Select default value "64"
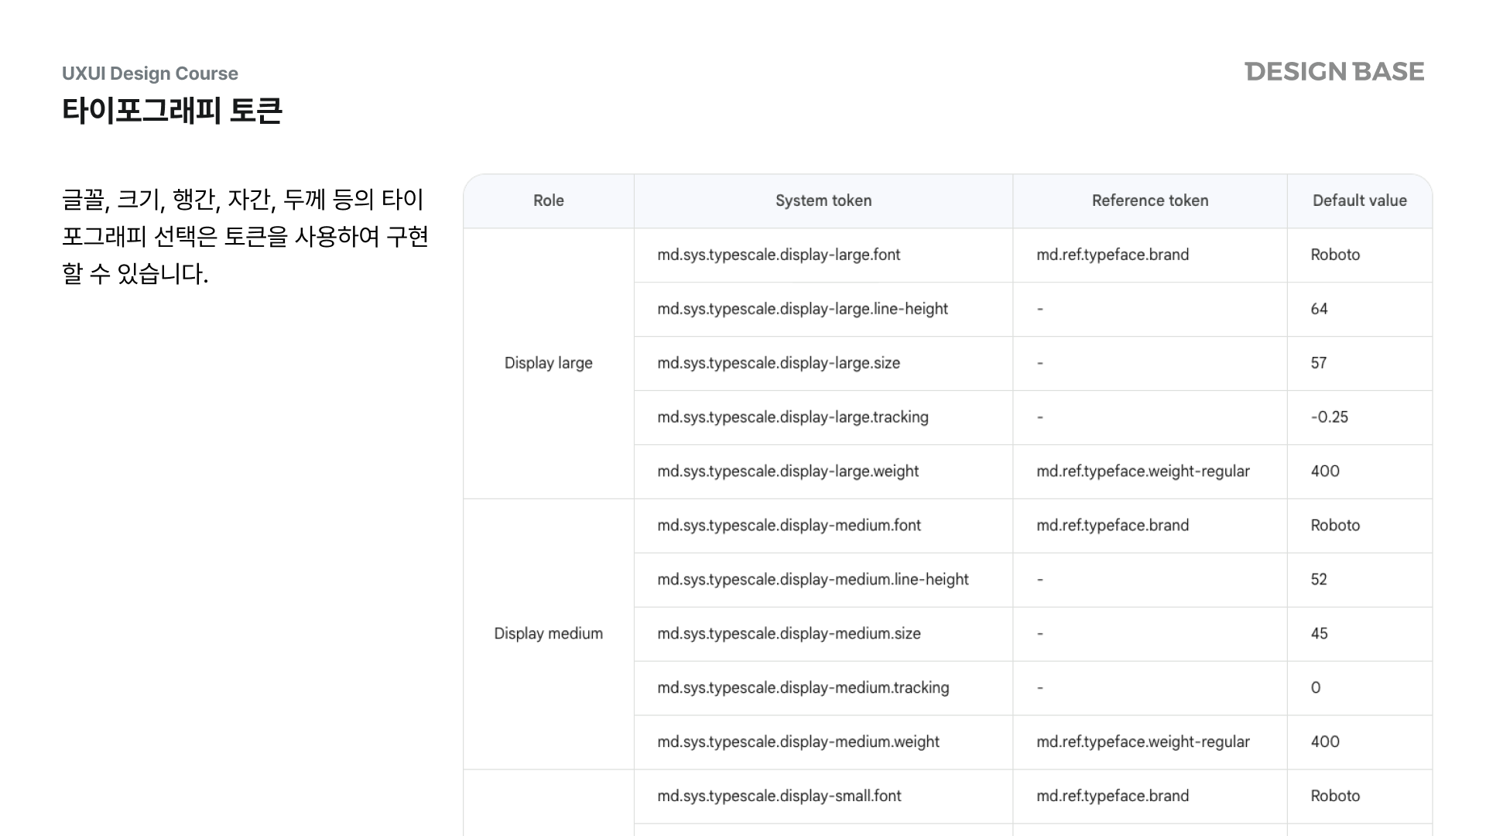1486x836 pixels. tap(1319, 309)
